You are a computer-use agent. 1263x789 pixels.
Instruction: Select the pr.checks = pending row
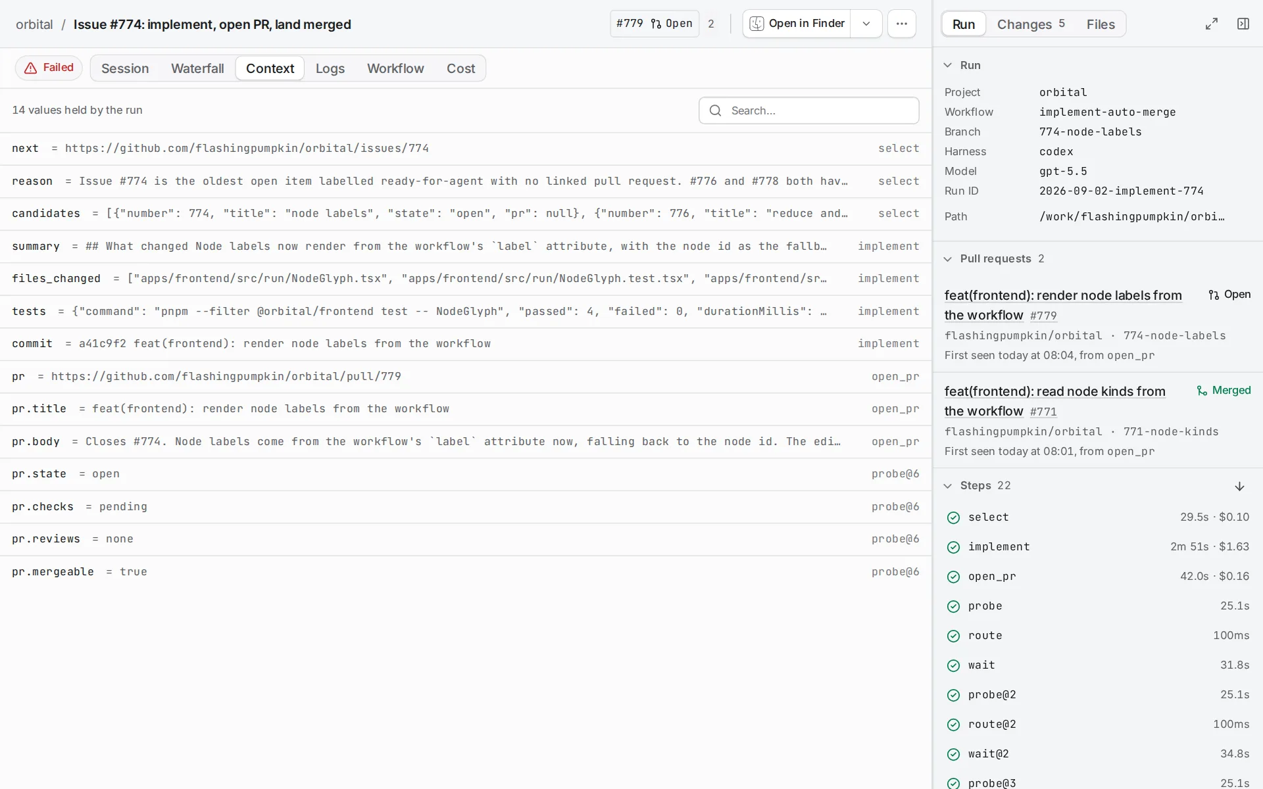pyautogui.click(x=466, y=507)
